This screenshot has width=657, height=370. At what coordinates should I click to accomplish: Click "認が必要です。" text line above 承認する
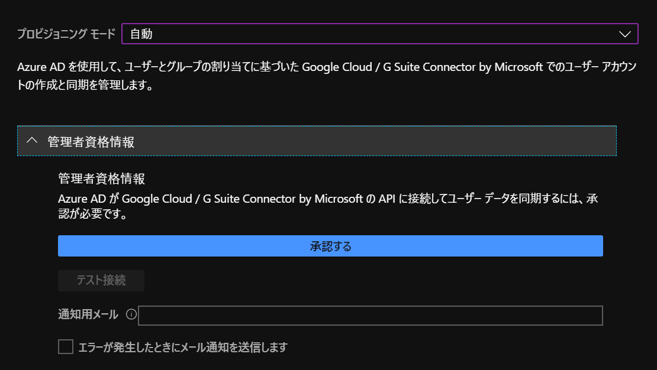point(94,213)
